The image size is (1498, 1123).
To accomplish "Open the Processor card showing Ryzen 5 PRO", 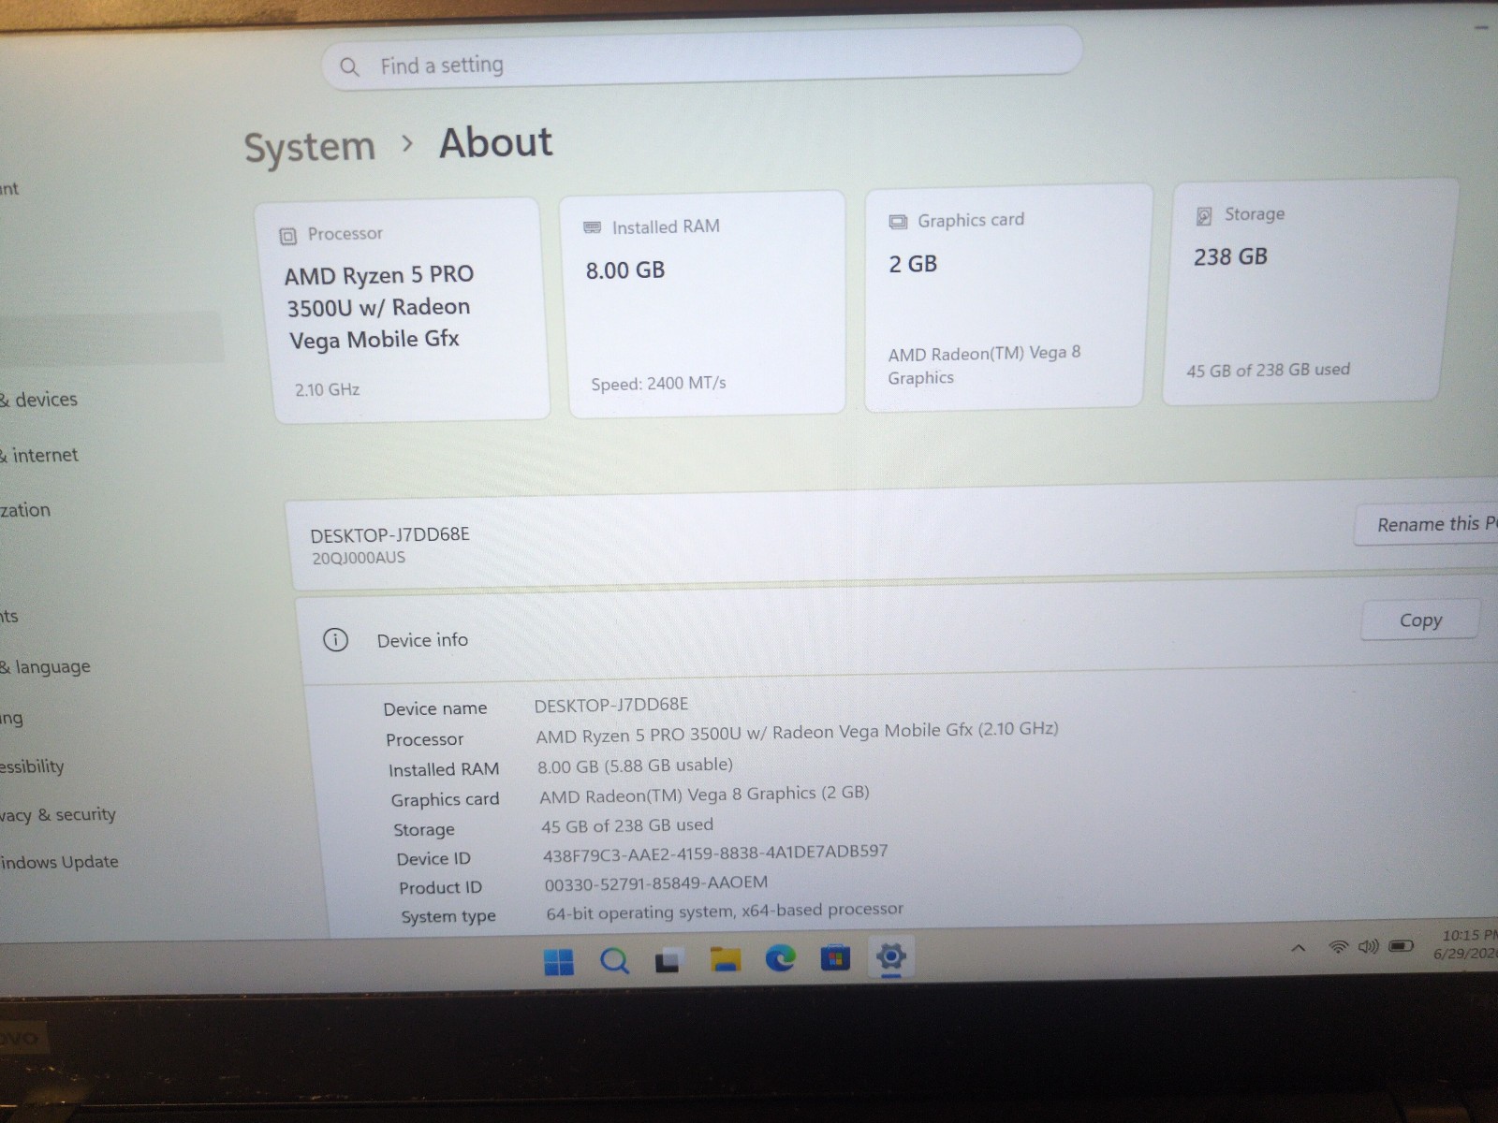I will pos(403,310).
